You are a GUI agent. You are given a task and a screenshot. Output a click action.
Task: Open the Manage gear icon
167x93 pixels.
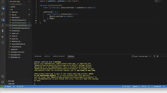[x=3, y=82]
